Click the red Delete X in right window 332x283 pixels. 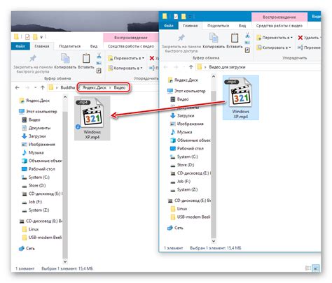[300, 38]
